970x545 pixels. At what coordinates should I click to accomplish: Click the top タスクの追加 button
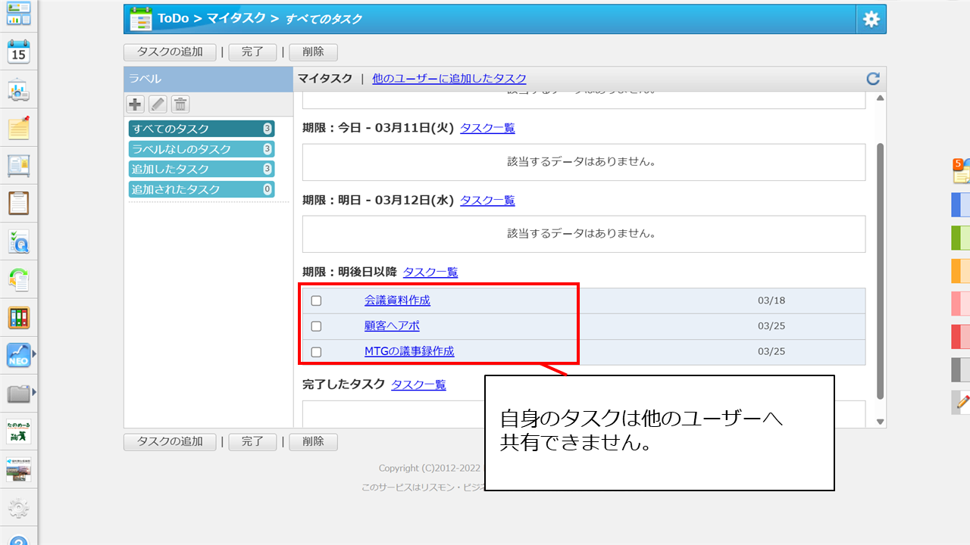coord(170,52)
